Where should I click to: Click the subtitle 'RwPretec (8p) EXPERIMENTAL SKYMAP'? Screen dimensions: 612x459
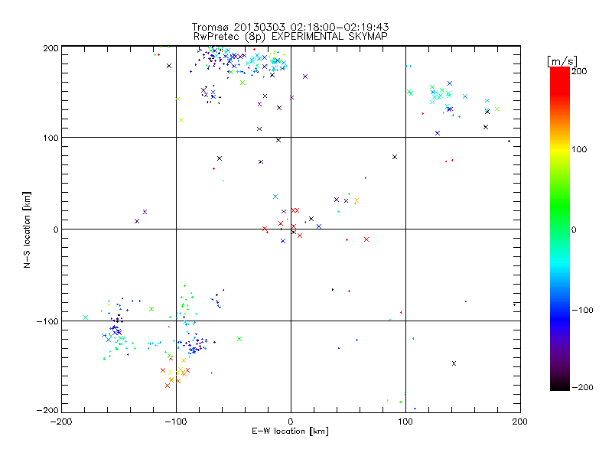(x=291, y=37)
